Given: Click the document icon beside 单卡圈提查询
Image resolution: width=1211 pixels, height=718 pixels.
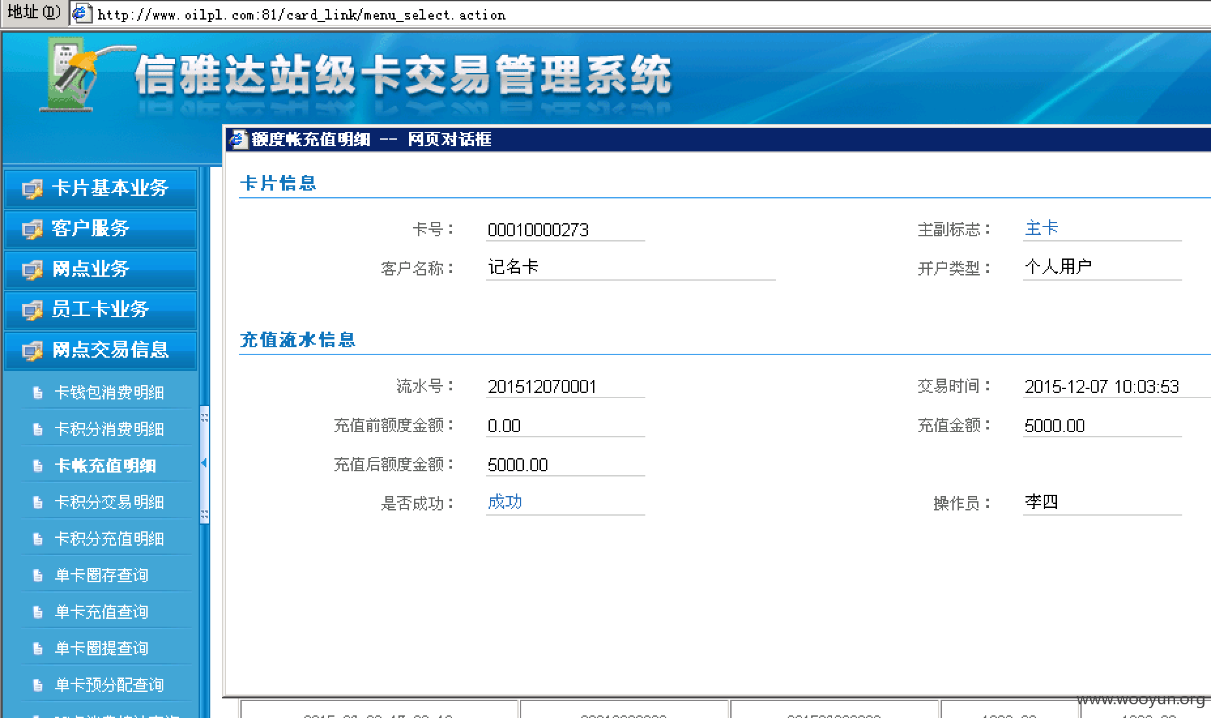Looking at the screenshot, I should pyautogui.click(x=38, y=649).
